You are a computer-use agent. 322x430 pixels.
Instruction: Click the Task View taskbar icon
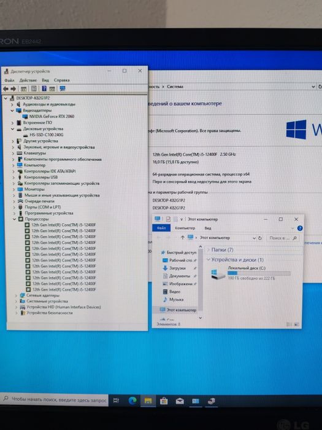point(116,401)
